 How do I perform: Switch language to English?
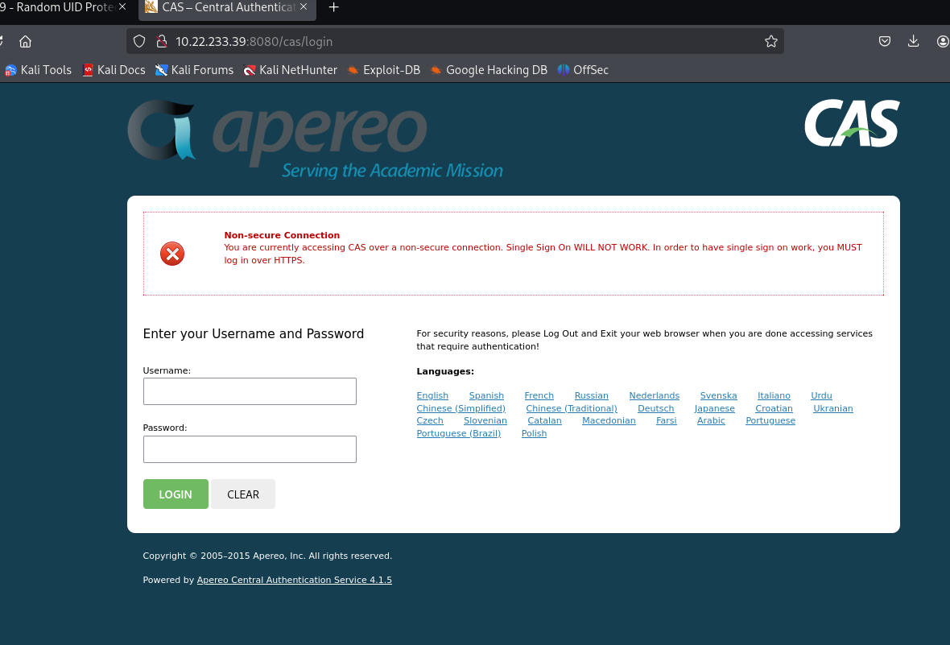[x=432, y=395]
